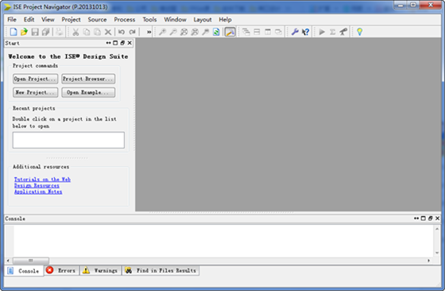Image resolution: width=445 pixels, height=291 pixels.
Task: Click the Print toolbar icon
Action: (x=59, y=32)
